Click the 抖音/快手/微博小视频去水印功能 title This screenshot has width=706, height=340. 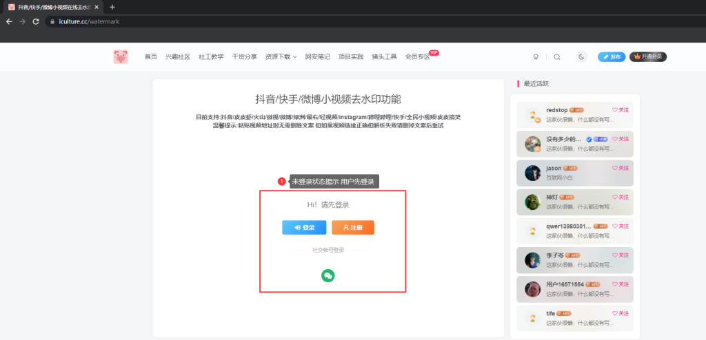[x=327, y=99]
